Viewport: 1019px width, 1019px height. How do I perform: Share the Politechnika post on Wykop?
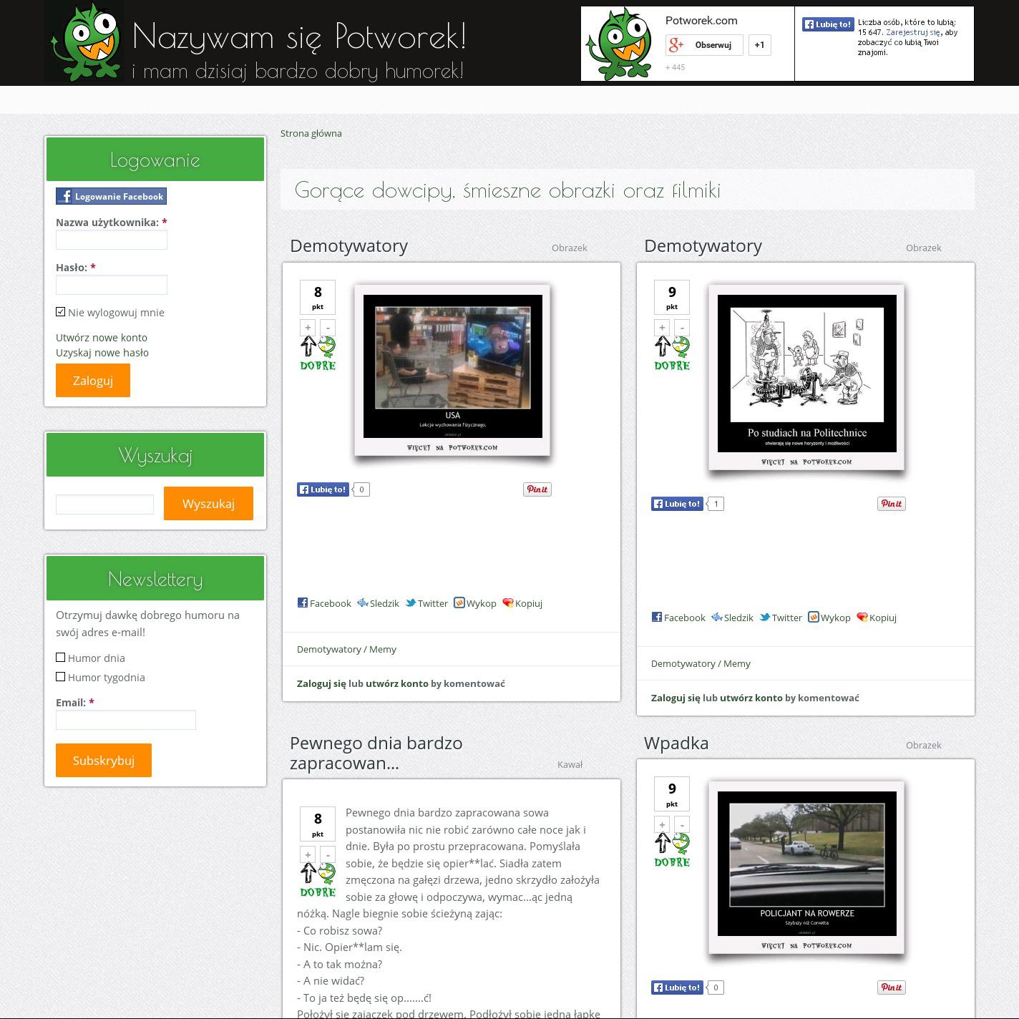tap(829, 618)
